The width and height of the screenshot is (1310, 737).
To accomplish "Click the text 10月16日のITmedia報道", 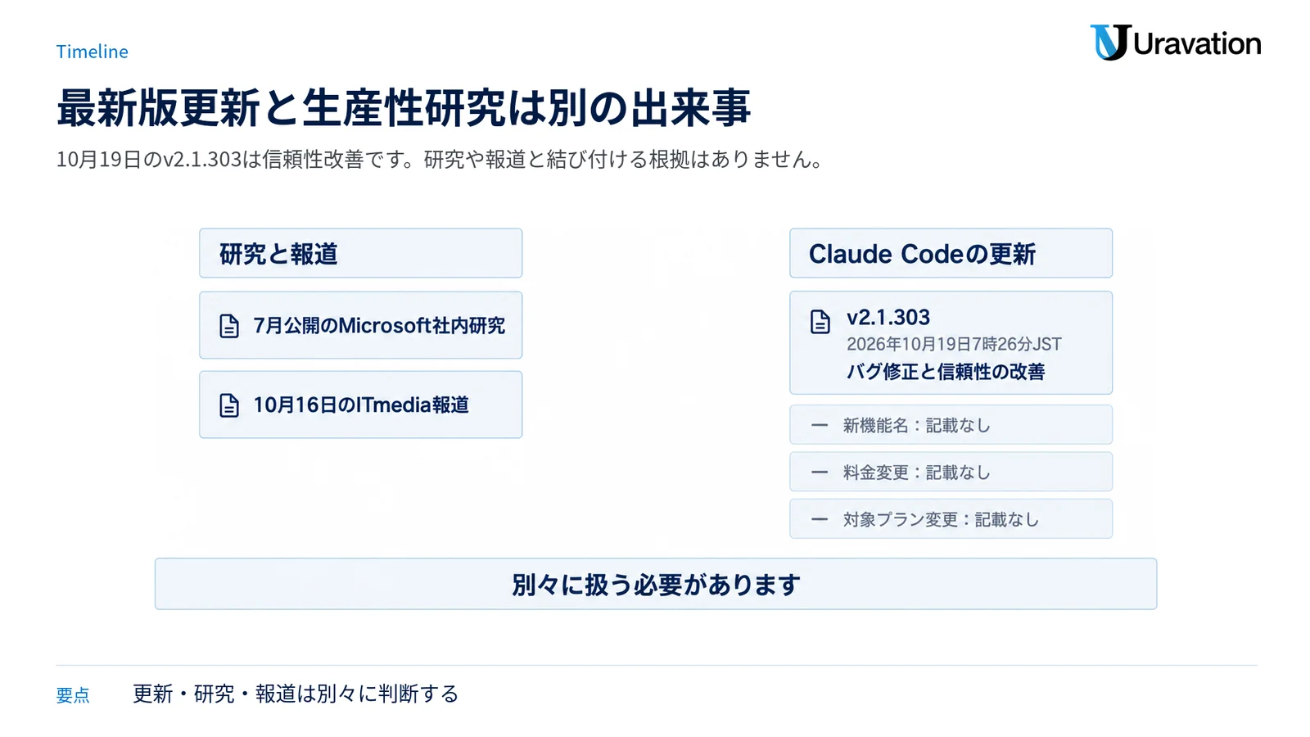I will pyautogui.click(x=361, y=405).
